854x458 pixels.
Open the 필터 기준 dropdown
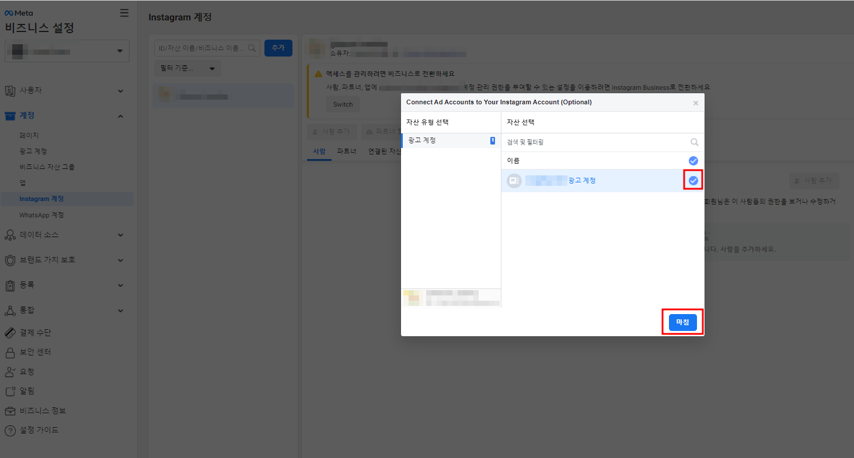coord(187,69)
